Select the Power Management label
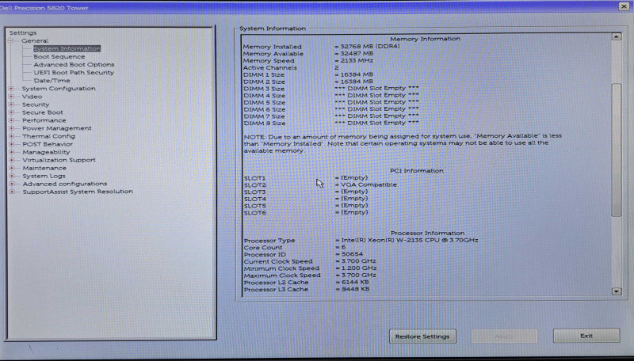634x361 pixels. coord(56,128)
